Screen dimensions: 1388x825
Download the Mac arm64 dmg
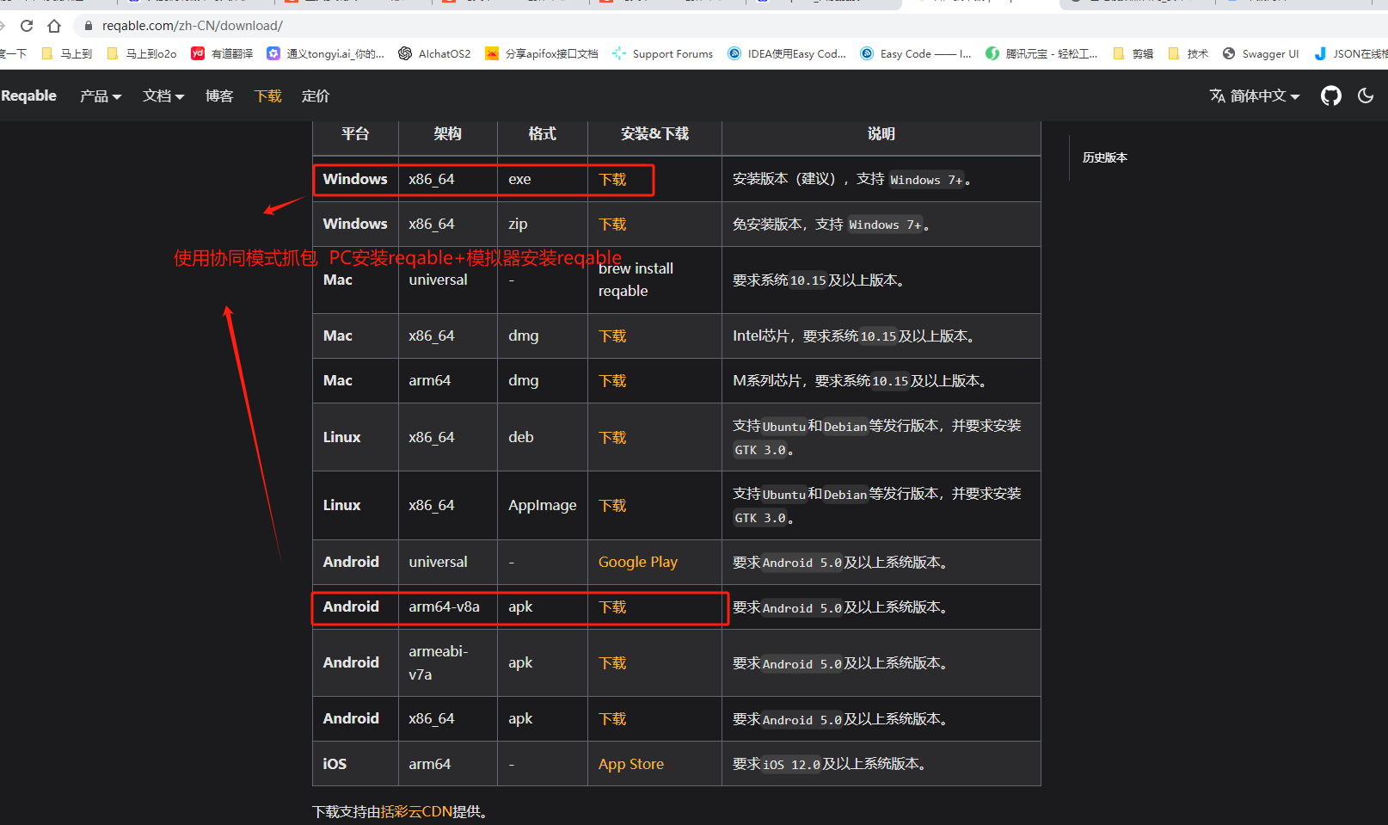612,380
